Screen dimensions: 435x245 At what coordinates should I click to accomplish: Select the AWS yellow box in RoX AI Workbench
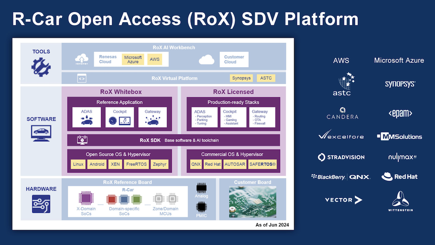[154, 60]
